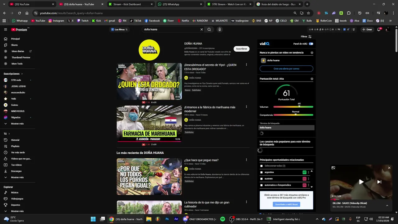398x224 pixels.
Task: Open Principal home in the sidebar
Action: (15, 39)
